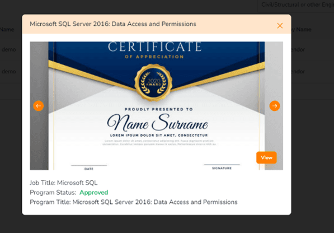Go to previous certificate with left arrow
The image size is (334, 233).
[39, 106]
